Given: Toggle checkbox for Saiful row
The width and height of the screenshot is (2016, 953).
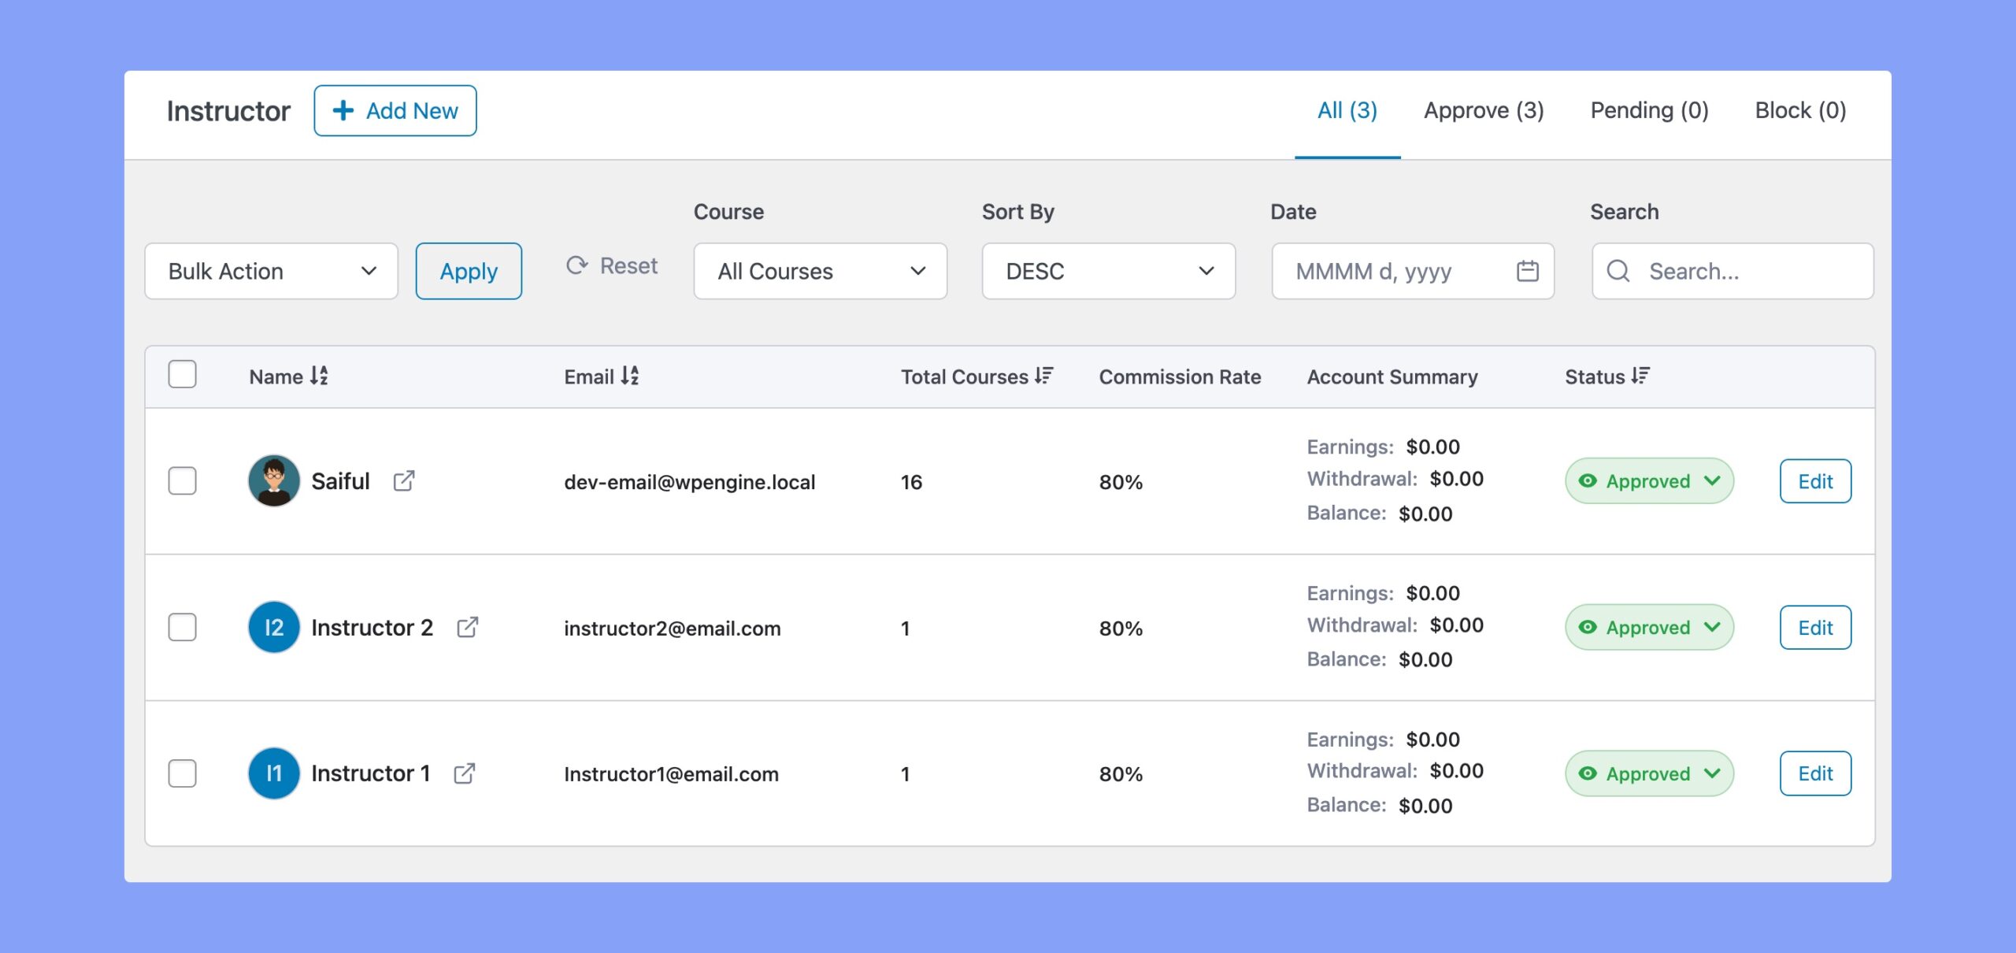Looking at the screenshot, I should [x=181, y=480].
